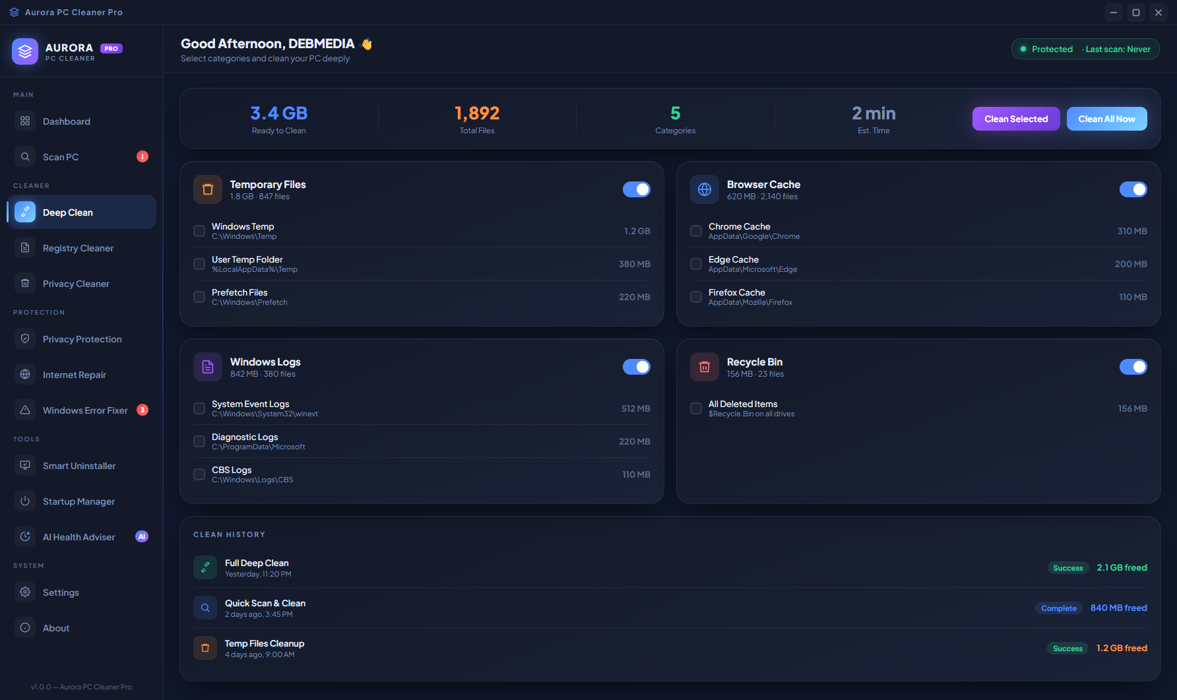This screenshot has height=700, width=1177.
Task: Tick the Firefox Cache checkbox
Action: coord(696,297)
